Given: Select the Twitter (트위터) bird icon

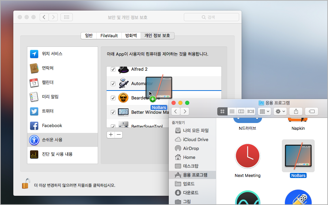Looking at the screenshot, I should coord(34,111).
